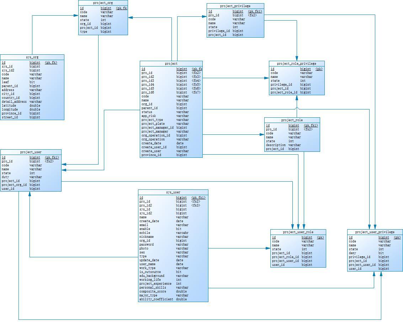Click the sys_user table header
The image size is (403, 322).
tap(173, 192)
